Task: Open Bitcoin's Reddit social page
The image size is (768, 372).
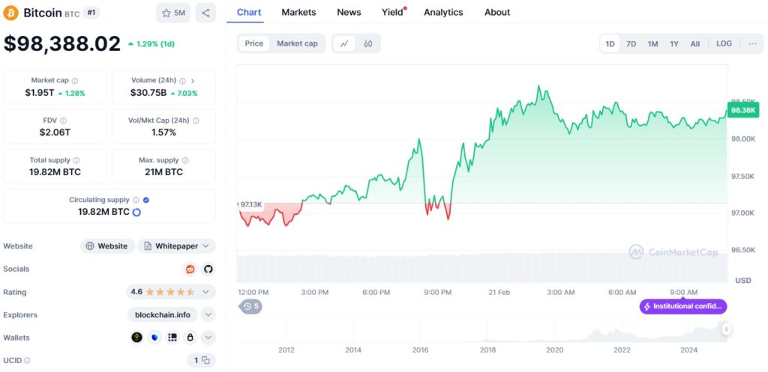Action: click(x=190, y=269)
